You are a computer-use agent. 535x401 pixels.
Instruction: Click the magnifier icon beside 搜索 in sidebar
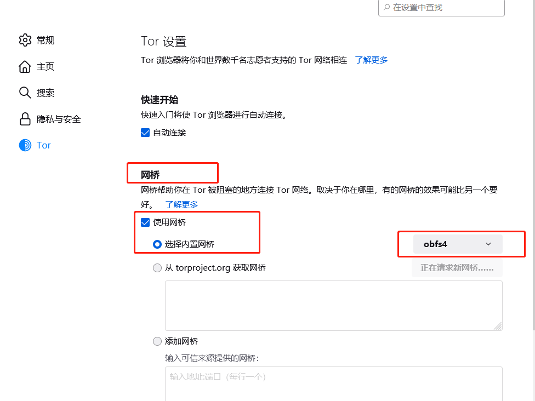25,93
